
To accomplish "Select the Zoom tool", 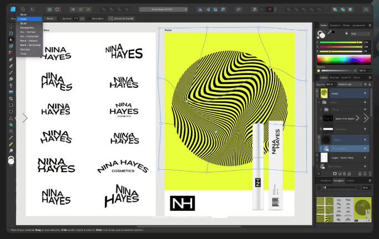I will click(x=11, y=151).
